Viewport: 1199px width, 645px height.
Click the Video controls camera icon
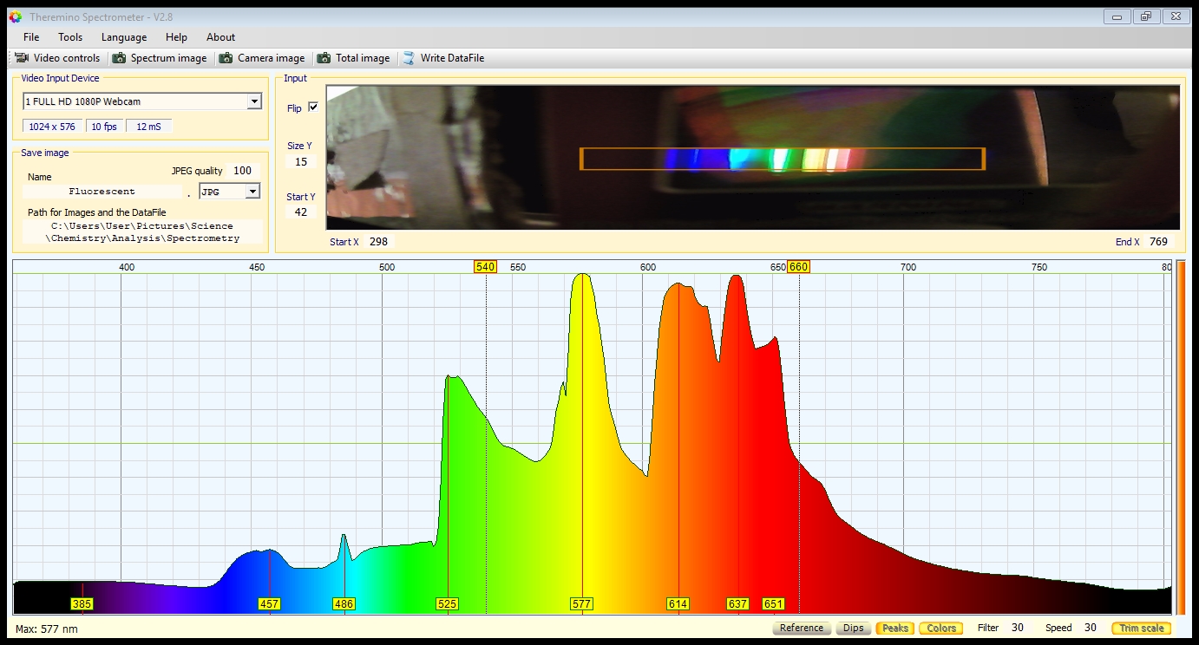click(x=23, y=58)
